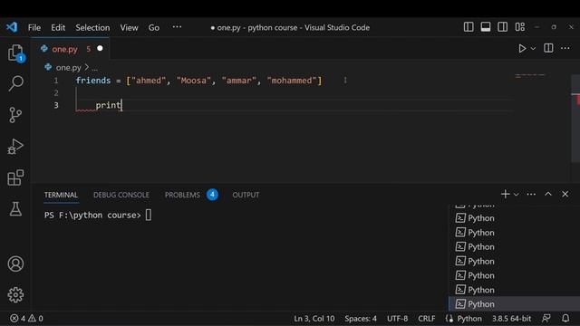Viewport: 580px width, 326px height.
Task: Select the one.py editor tab
Action: (x=71, y=49)
